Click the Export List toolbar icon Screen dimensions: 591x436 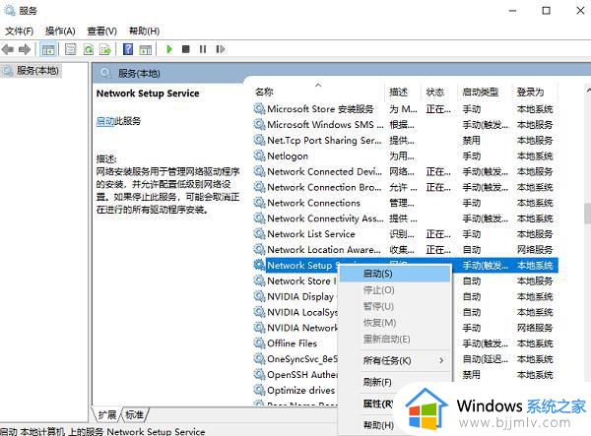104,49
